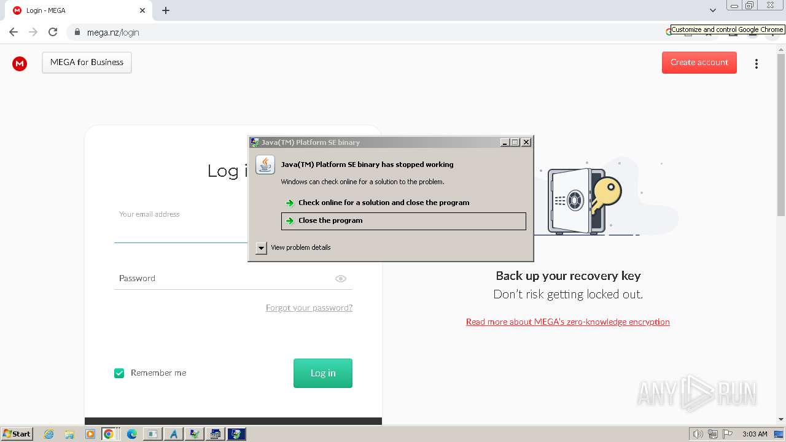Click the browser forward arrow
Screen dimensions: 786x442
tap(33, 32)
